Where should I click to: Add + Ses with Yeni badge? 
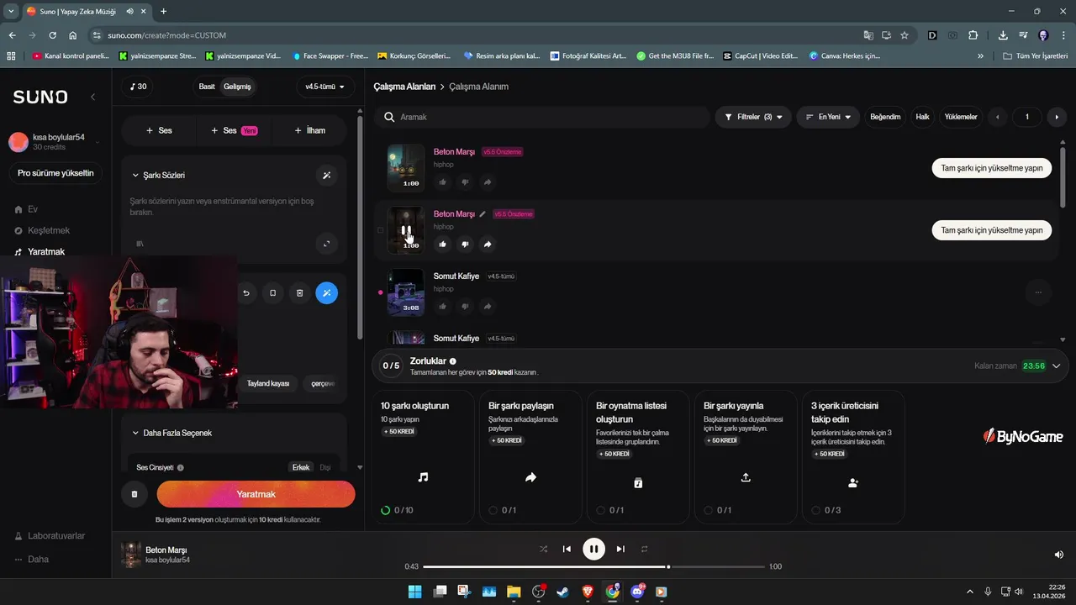(235, 130)
